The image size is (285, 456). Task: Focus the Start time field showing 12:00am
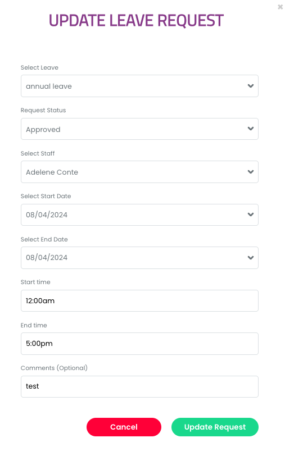tap(139, 300)
